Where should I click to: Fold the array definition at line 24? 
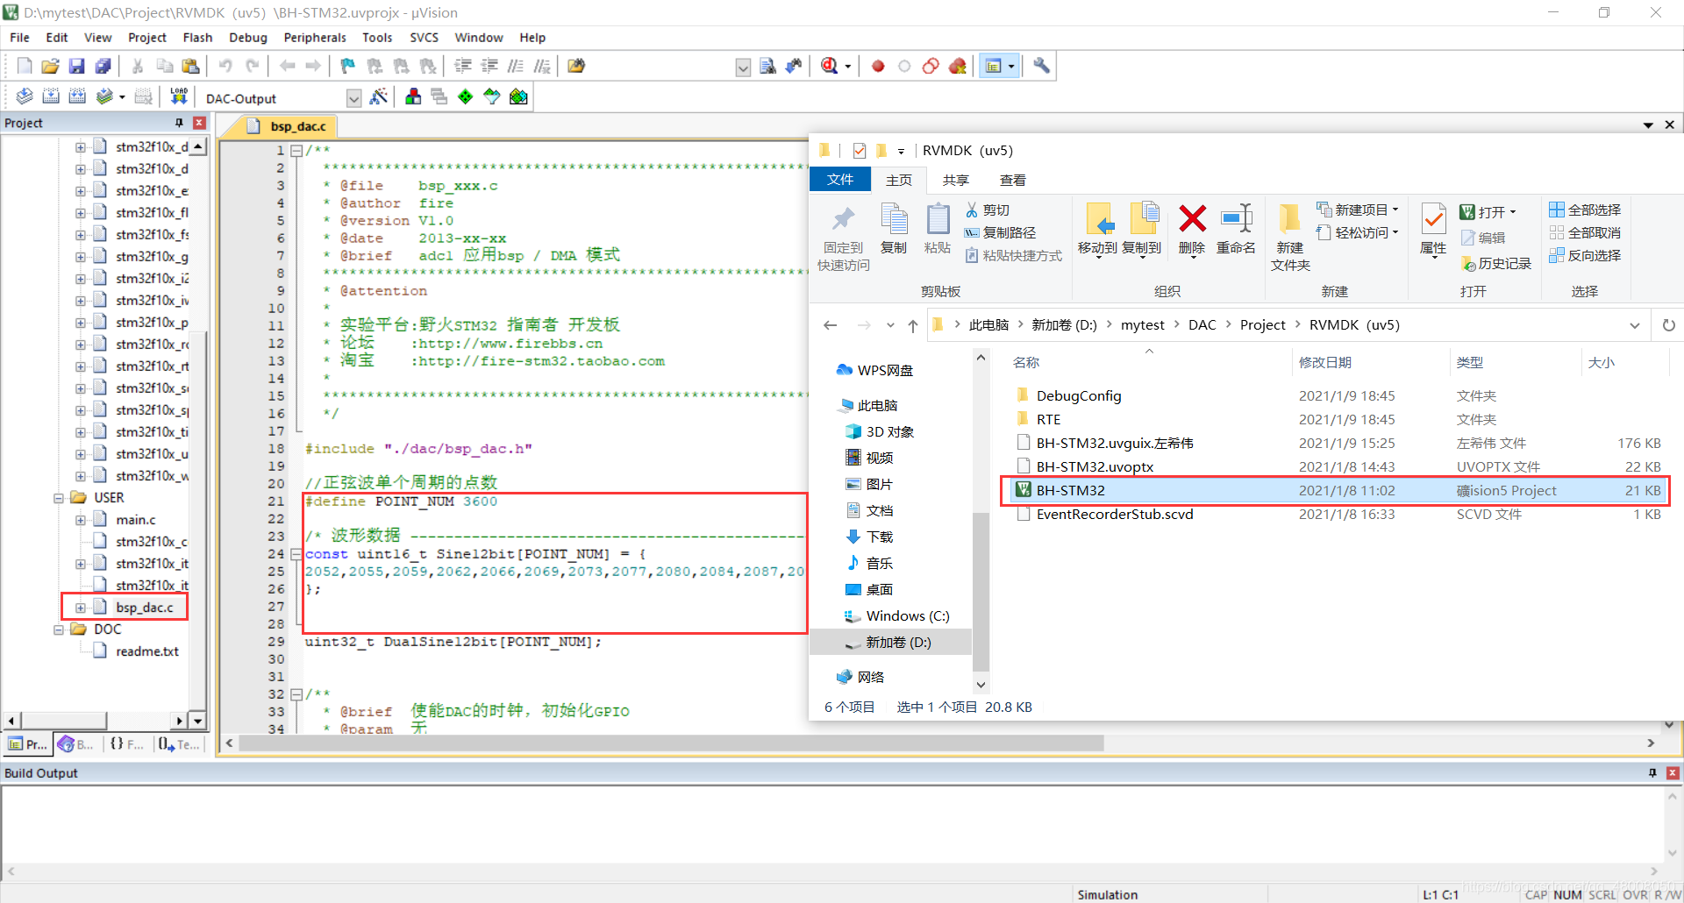coord(296,554)
